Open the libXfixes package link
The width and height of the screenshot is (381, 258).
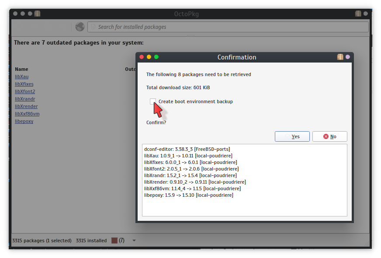pyautogui.click(x=24, y=84)
